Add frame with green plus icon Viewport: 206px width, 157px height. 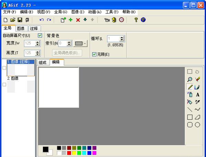(71, 20)
